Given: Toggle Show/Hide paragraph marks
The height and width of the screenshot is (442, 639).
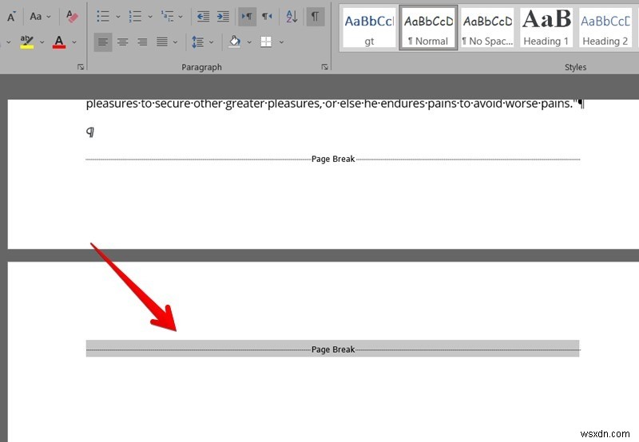Looking at the screenshot, I should 315,16.
